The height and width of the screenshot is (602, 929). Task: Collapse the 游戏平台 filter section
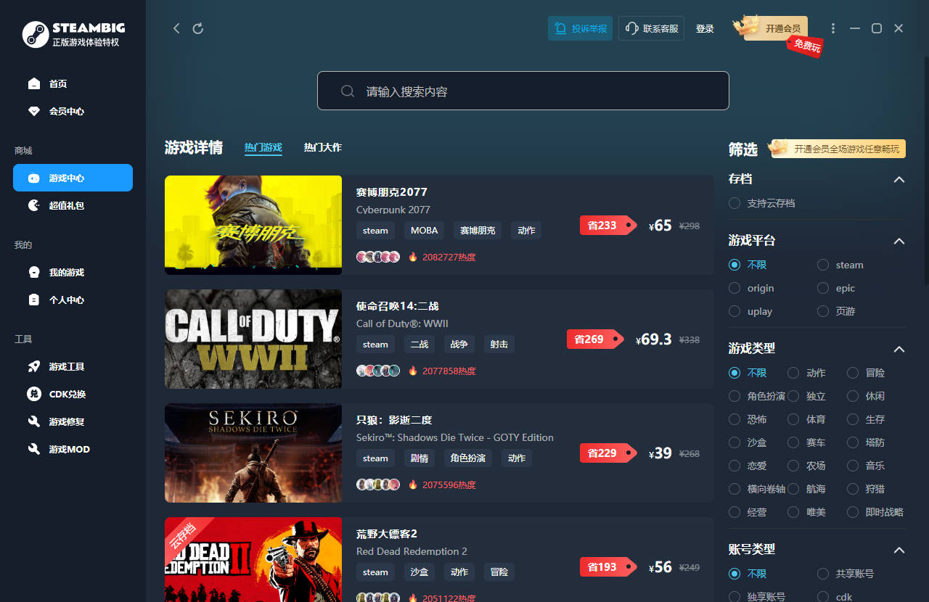[899, 242]
